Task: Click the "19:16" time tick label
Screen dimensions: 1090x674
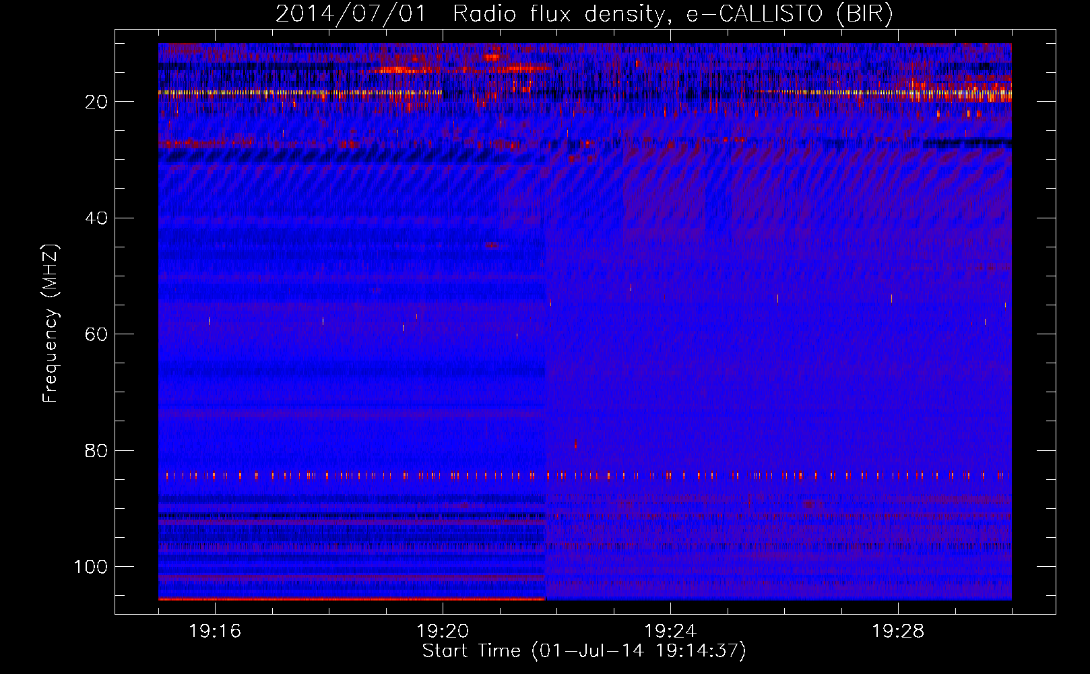Action: pos(216,632)
